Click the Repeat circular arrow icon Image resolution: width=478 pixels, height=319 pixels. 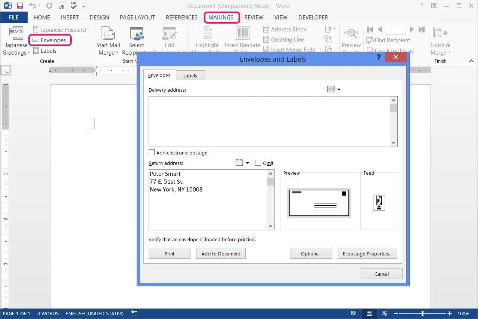coord(49,6)
